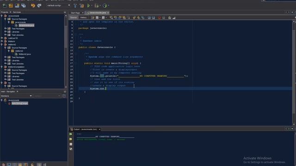Click the Comment icon in editor toolbar
The image size is (296, 166).
tap(170, 18)
